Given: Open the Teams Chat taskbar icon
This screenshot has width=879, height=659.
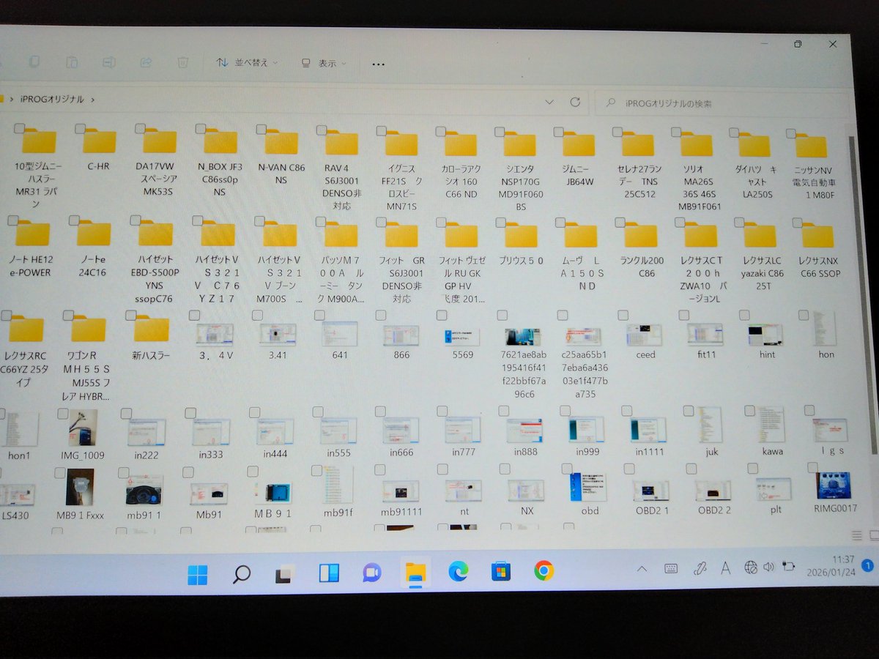Looking at the screenshot, I should click(372, 573).
